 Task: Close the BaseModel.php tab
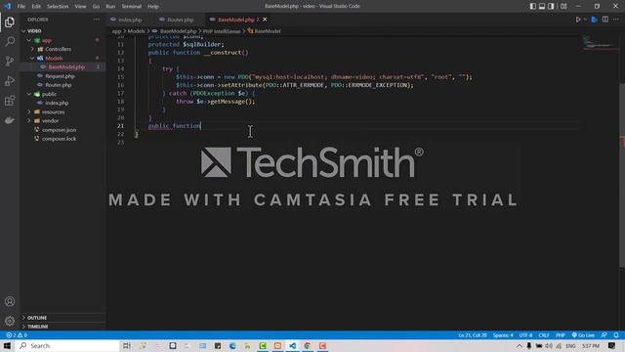click(265, 20)
